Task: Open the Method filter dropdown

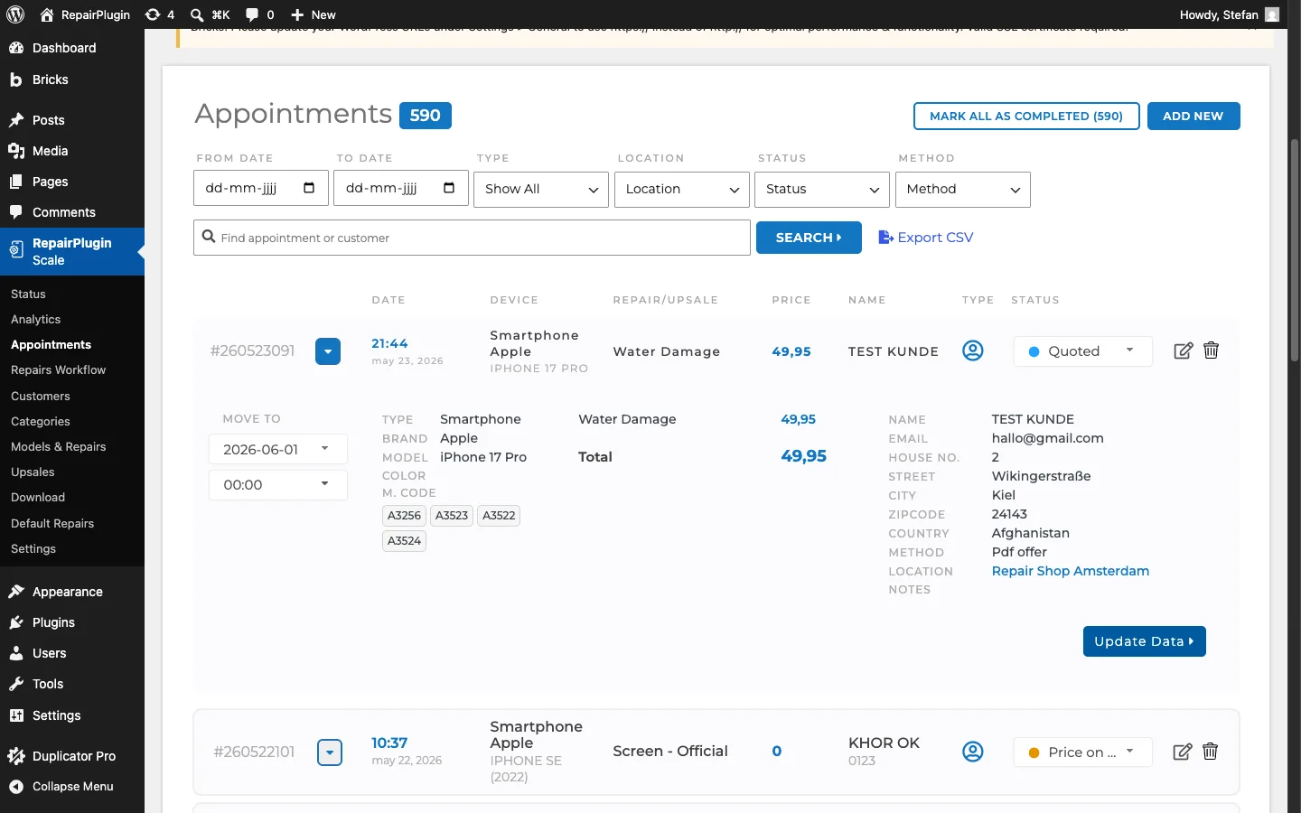Action: point(963,189)
